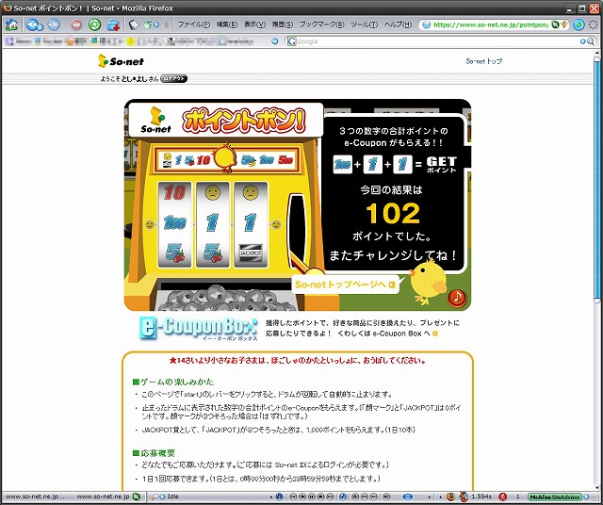Click the fox load-time icon beside 1.594s
Screen dimensions: 603x505
464,497
